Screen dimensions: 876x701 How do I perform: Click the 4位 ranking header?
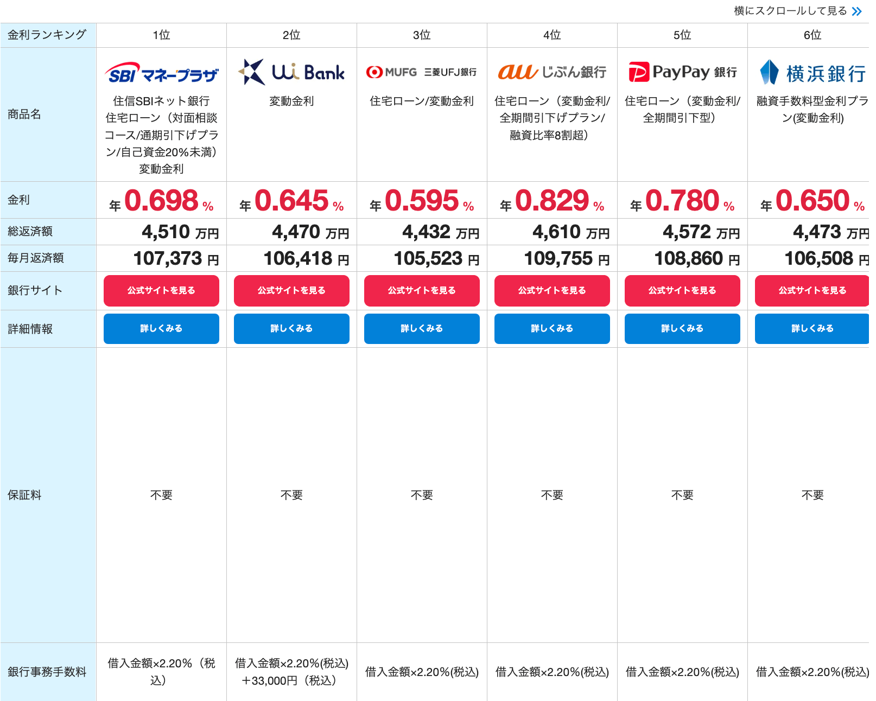(x=552, y=35)
